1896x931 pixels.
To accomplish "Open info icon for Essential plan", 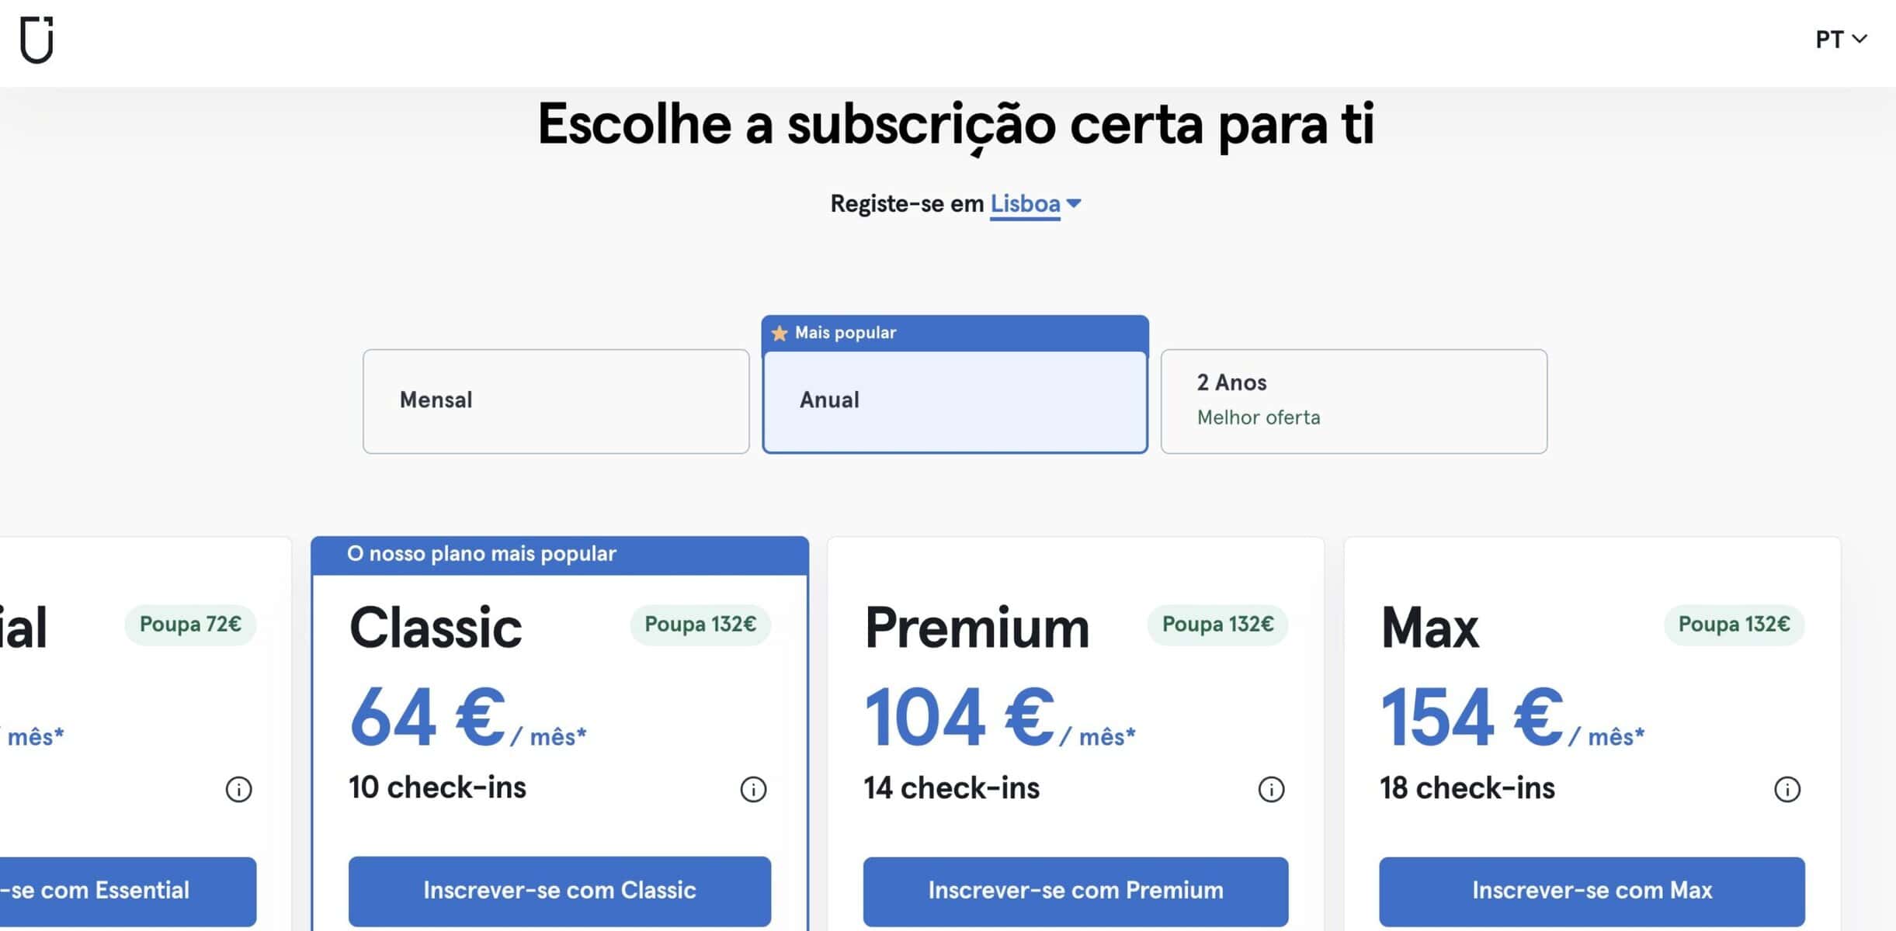I will (238, 789).
